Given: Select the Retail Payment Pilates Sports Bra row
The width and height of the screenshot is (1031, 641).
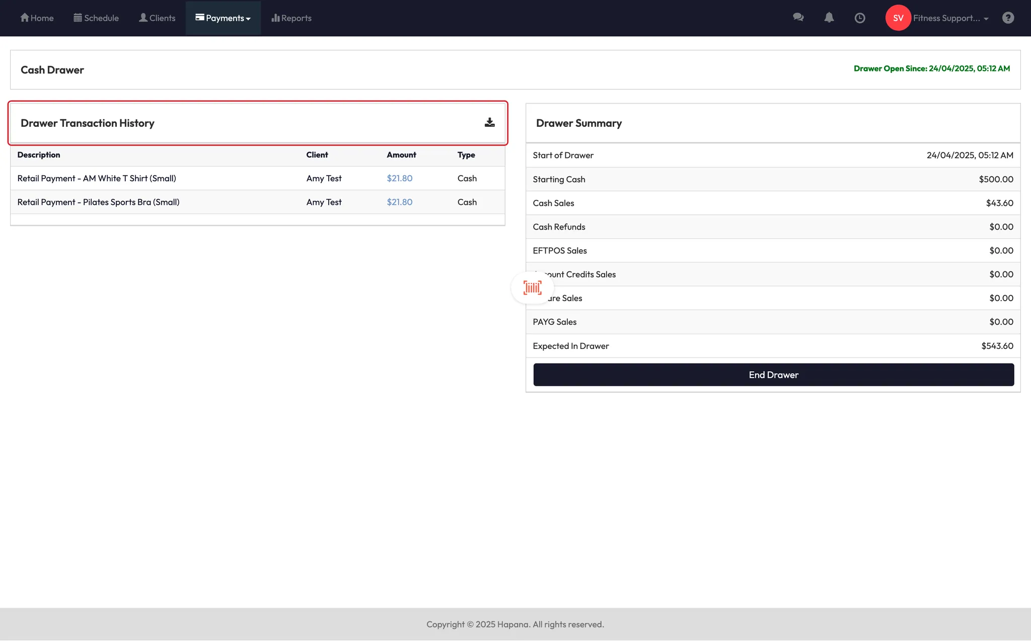Looking at the screenshot, I should click(98, 202).
